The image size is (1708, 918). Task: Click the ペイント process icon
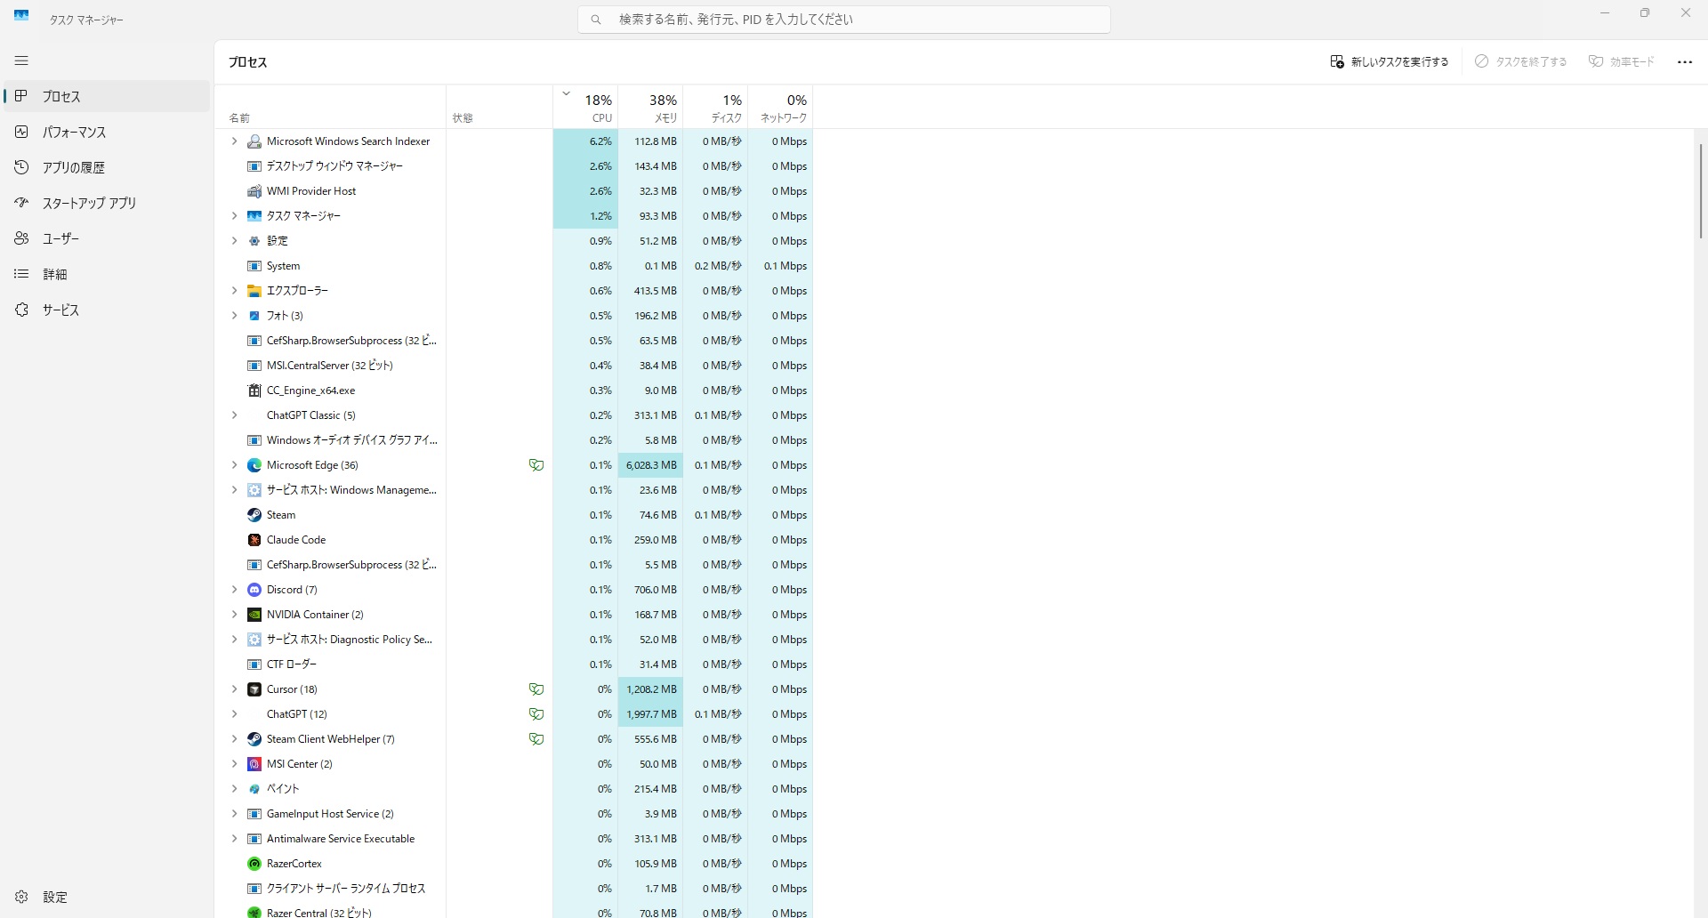tap(254, 789)
